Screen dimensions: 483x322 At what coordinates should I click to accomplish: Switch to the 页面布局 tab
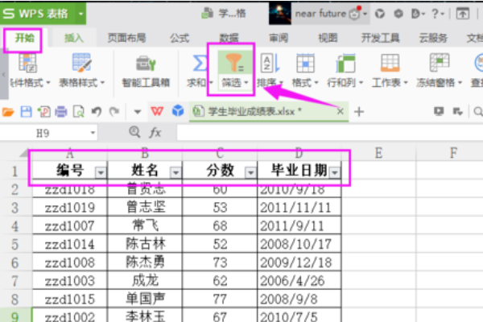click(x=126, y=38)
